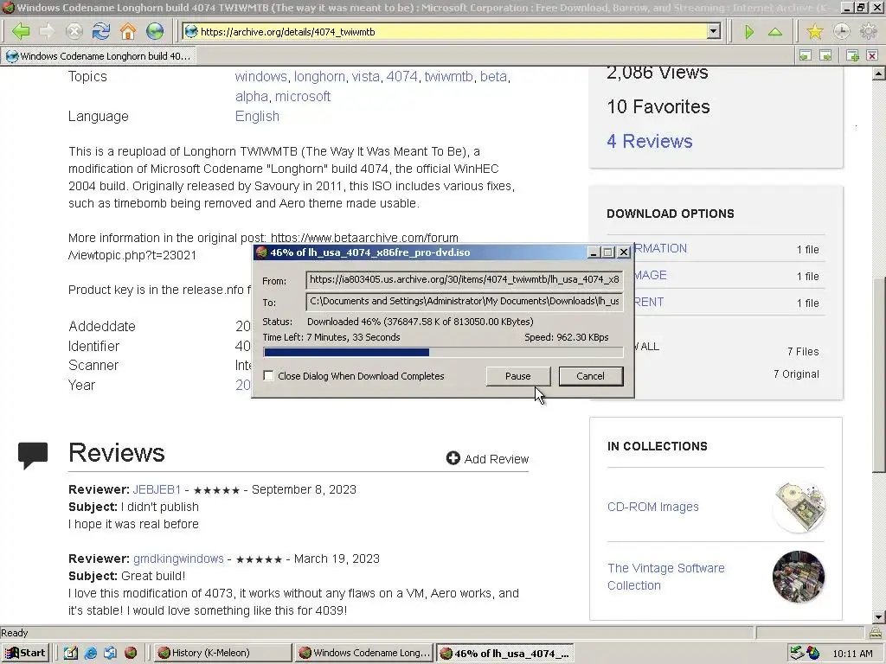Open the 'alpha' topic link

pyautogui.click(x=252, y=96)
